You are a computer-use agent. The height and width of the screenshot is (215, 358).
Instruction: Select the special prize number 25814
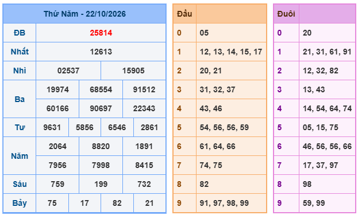click(101, 33)
